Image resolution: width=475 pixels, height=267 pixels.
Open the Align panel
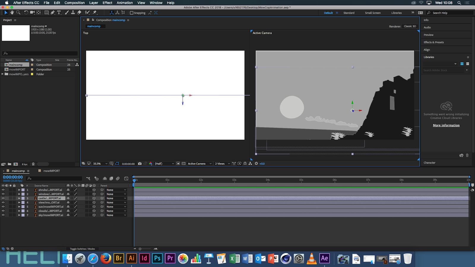[427, 50]
